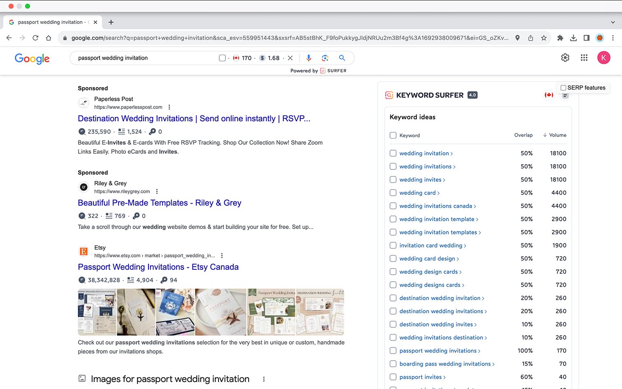Open options menu for Paperless Post ad
The height and width of the screenshot is (389, 622).
(169, 107)
